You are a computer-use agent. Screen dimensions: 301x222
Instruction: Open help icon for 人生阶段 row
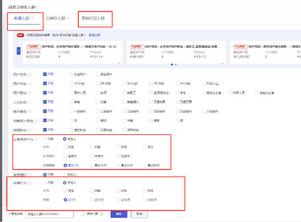[x=30, y=102]
